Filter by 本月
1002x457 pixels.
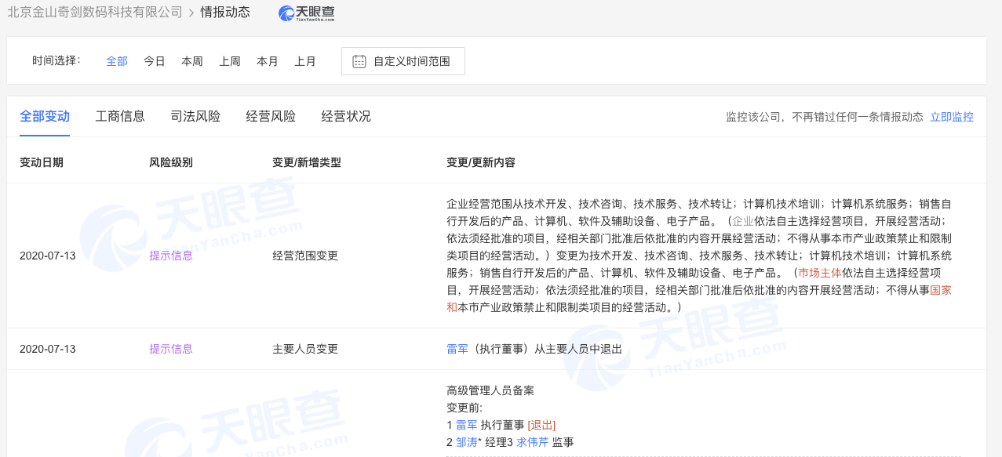pyautogui.click(x=268, y=61)
